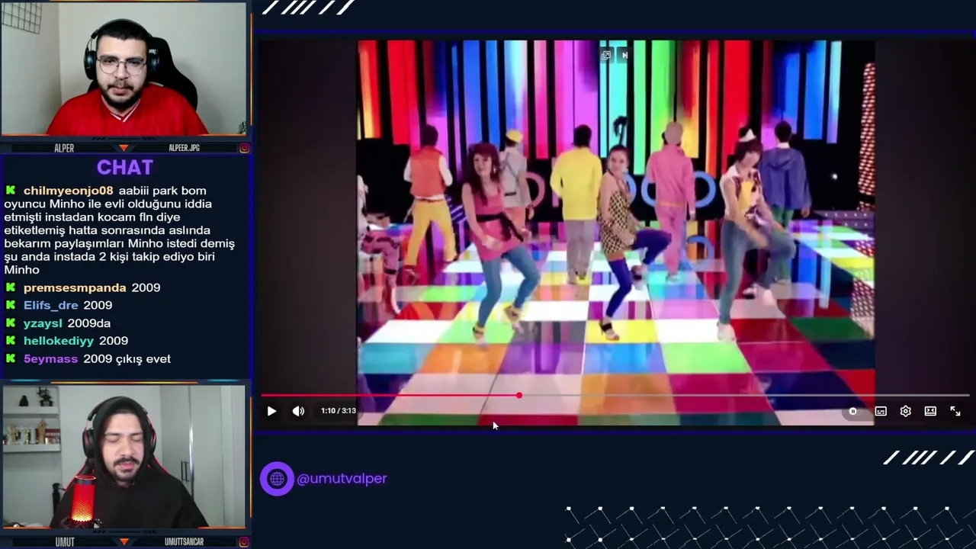Screen dimensions: 976x549
Task: Click the UMUT name label
Action: [x=65, y=542]
